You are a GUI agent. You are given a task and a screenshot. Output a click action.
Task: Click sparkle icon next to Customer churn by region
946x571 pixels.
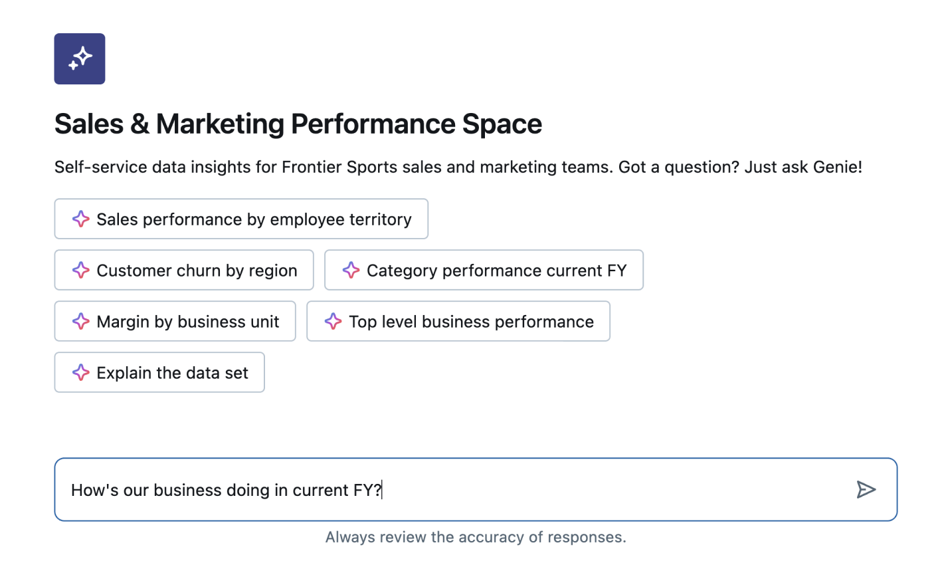pos(80,271)
